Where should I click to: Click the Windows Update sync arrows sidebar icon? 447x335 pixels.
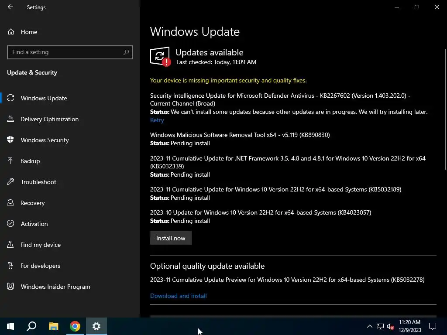click(10, 98)
